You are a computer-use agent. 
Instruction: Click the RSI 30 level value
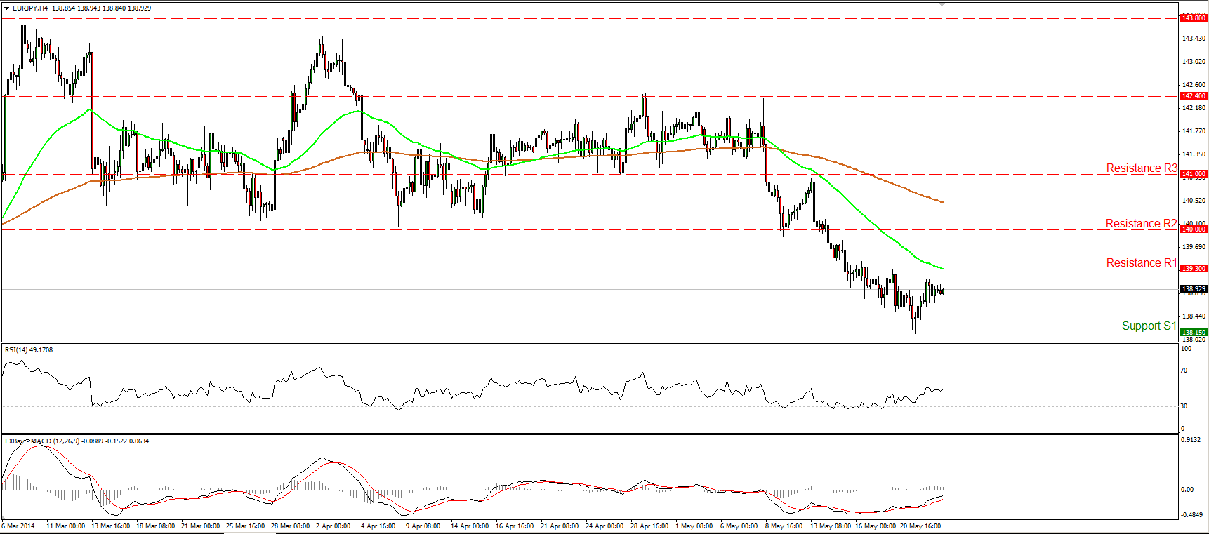pyautogui.click(x=1184, y=406)
